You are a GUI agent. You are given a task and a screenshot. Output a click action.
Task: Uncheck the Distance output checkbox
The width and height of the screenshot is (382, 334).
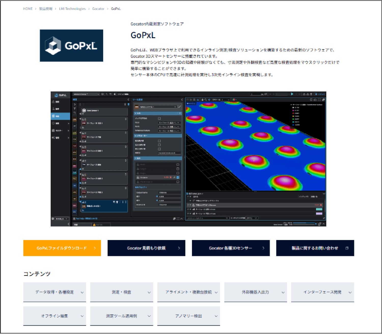(x=178, y=177)
